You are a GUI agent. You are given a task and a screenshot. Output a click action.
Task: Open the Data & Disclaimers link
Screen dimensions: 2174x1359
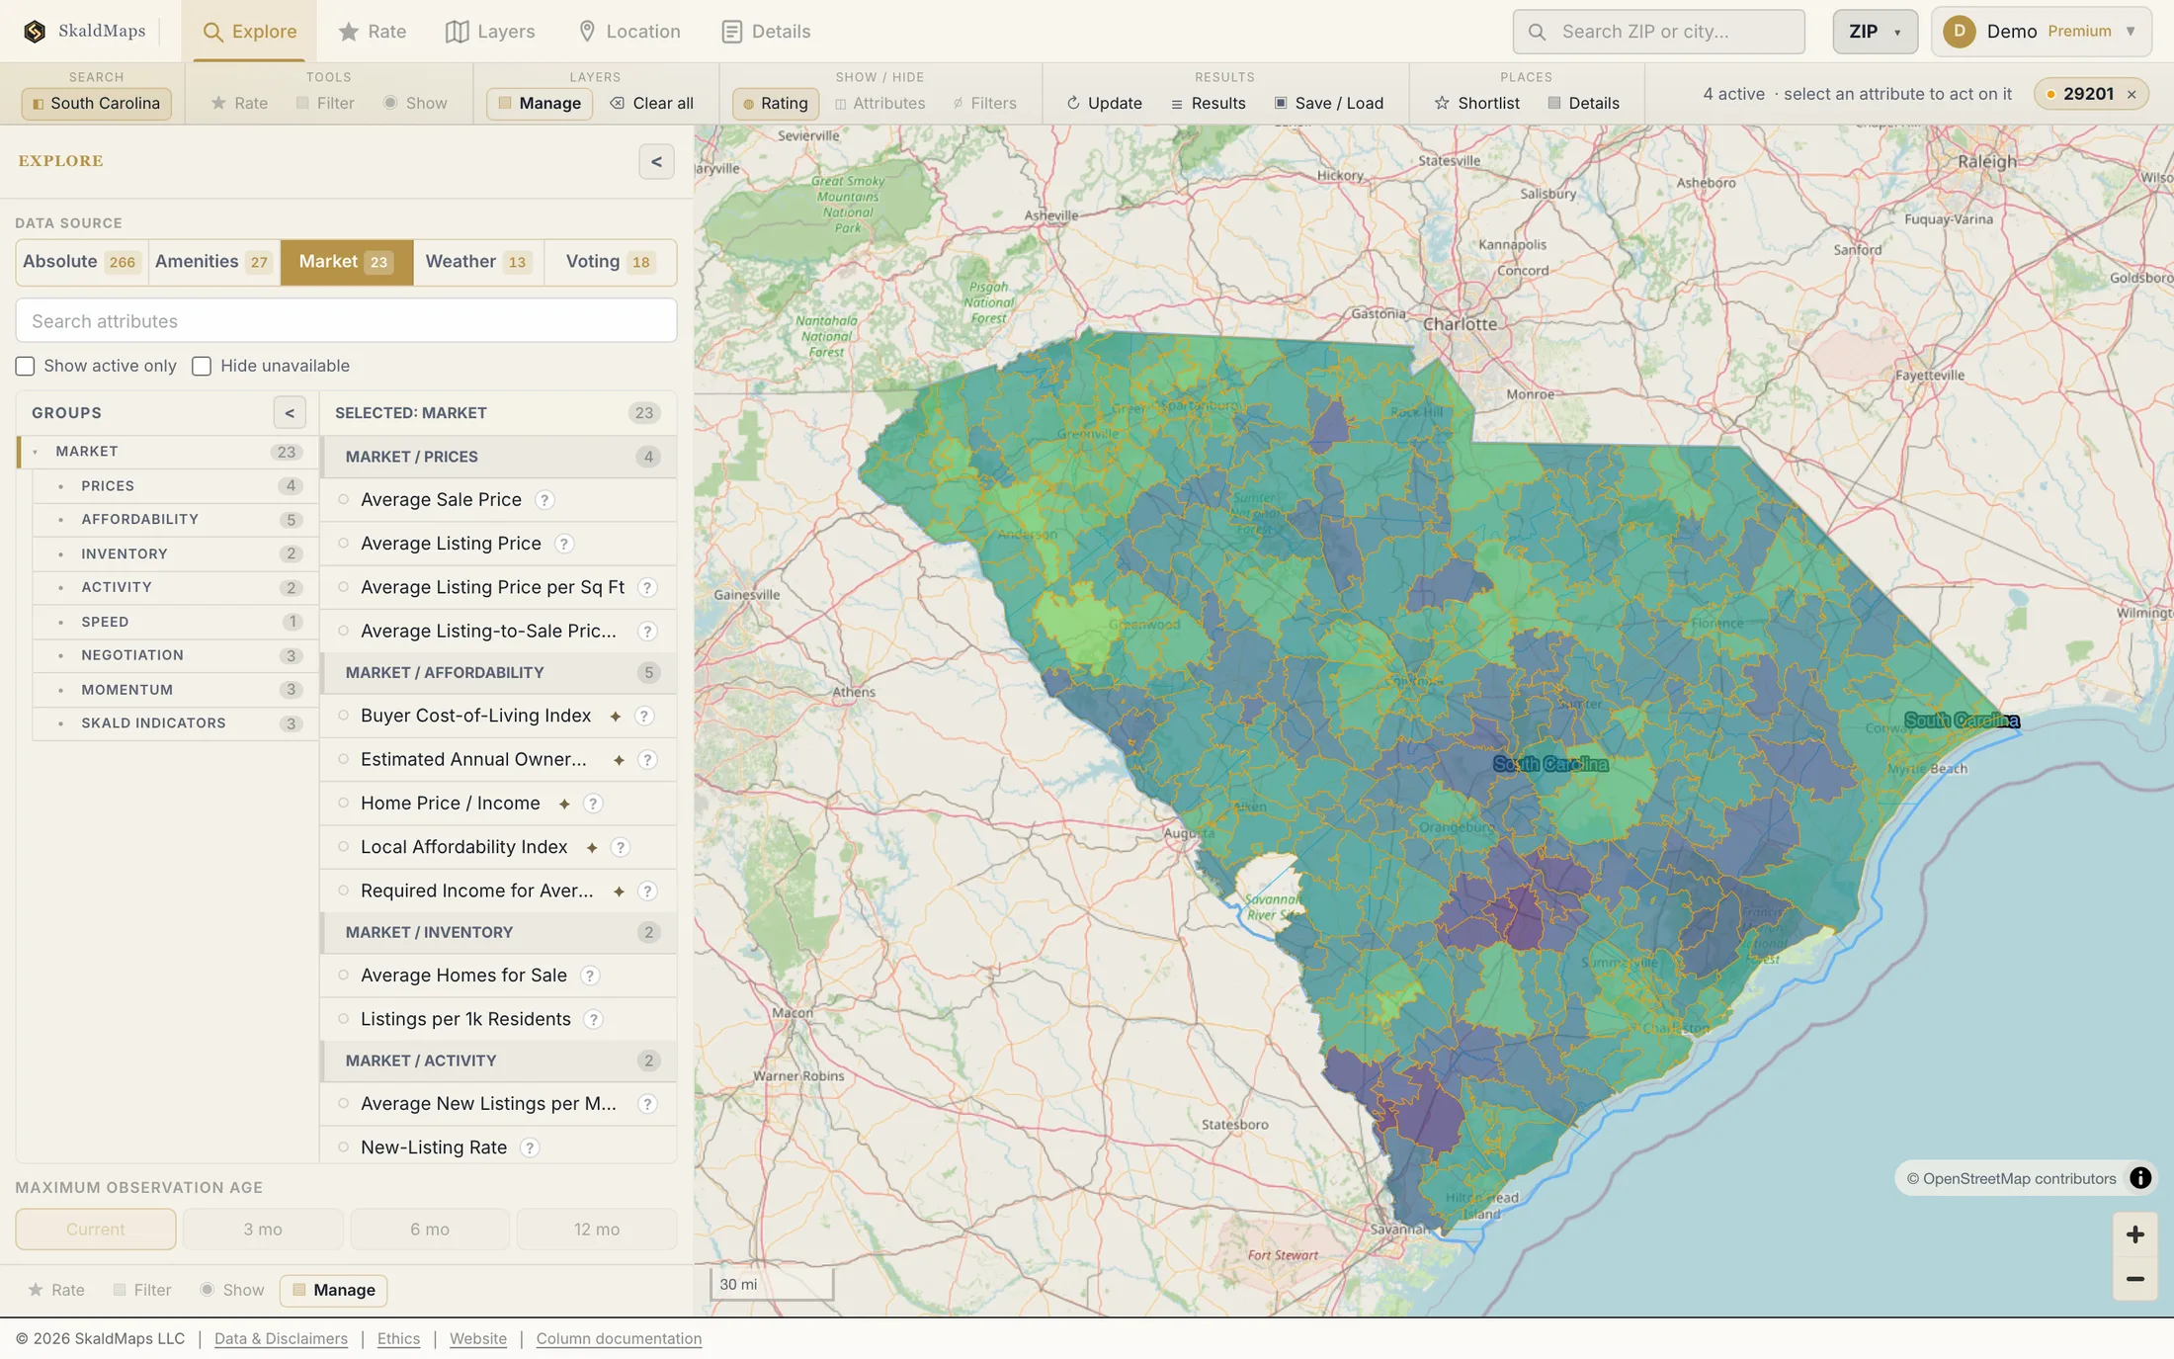pos(281,1338)
